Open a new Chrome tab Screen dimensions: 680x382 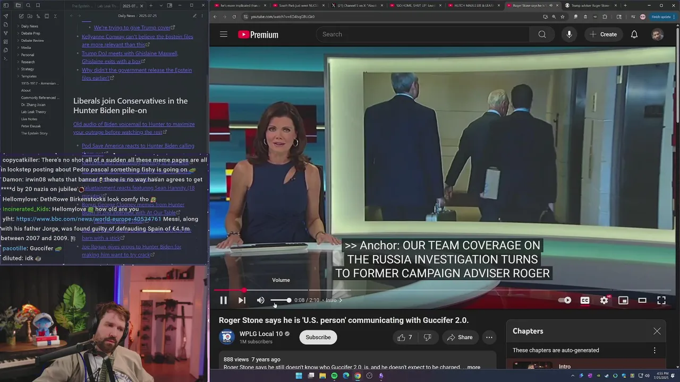[x=625, y=5]
